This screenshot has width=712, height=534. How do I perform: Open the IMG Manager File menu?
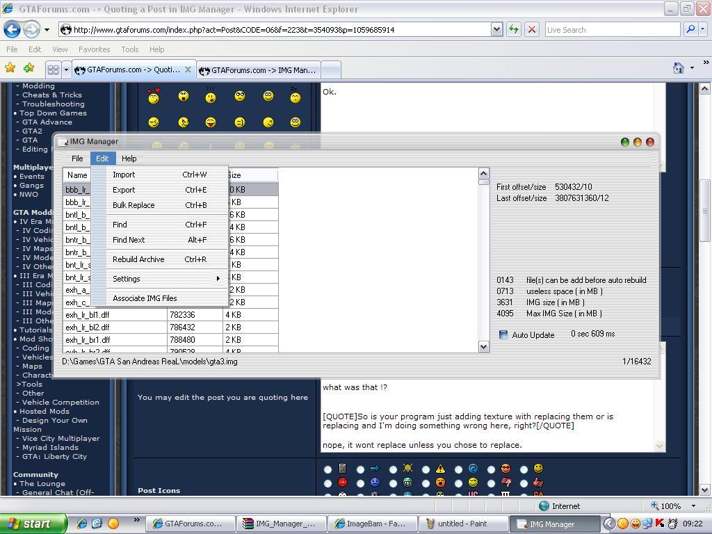77,159
